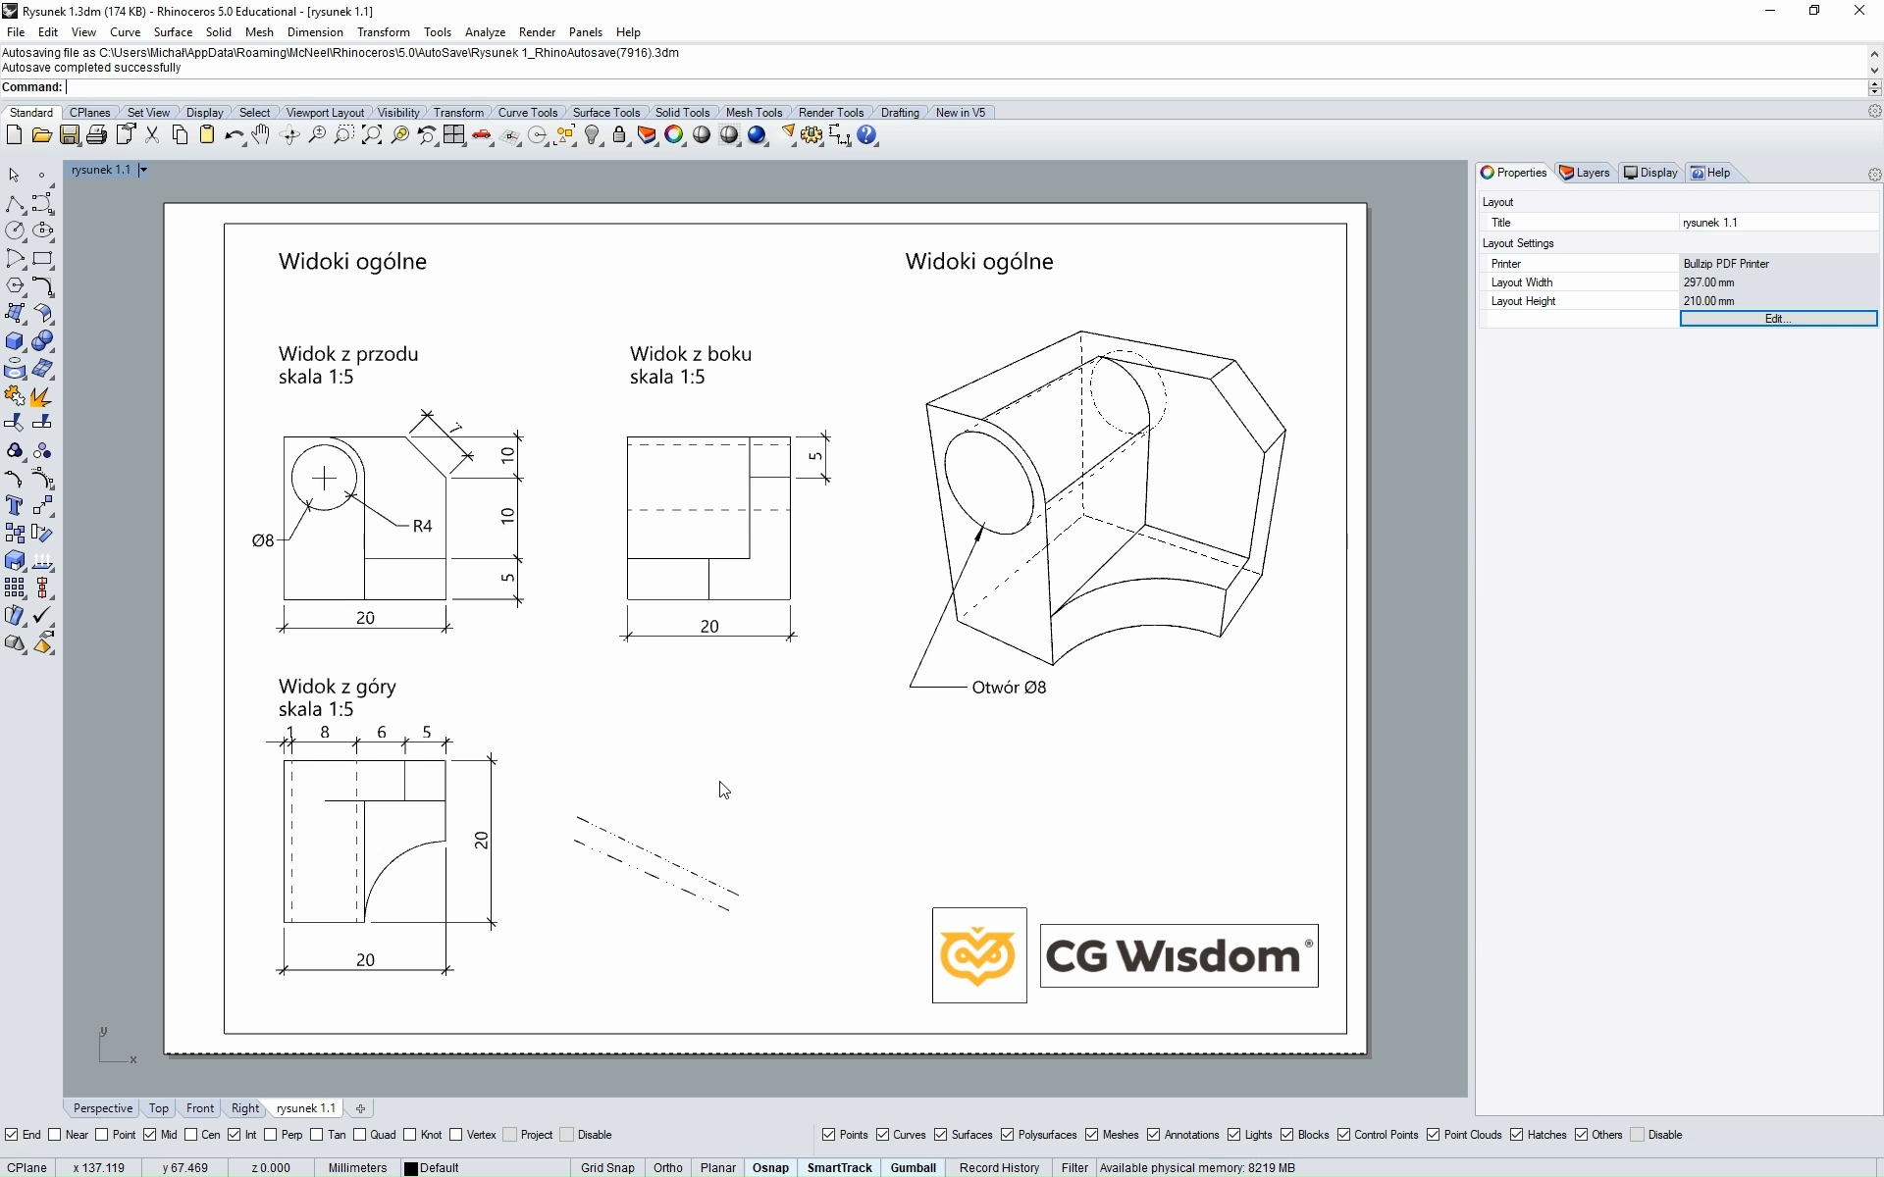The width and height of the screenshot is (1884, 1177).
Task: Click the Options gear icon in toolbar
Action: [811, 135]
